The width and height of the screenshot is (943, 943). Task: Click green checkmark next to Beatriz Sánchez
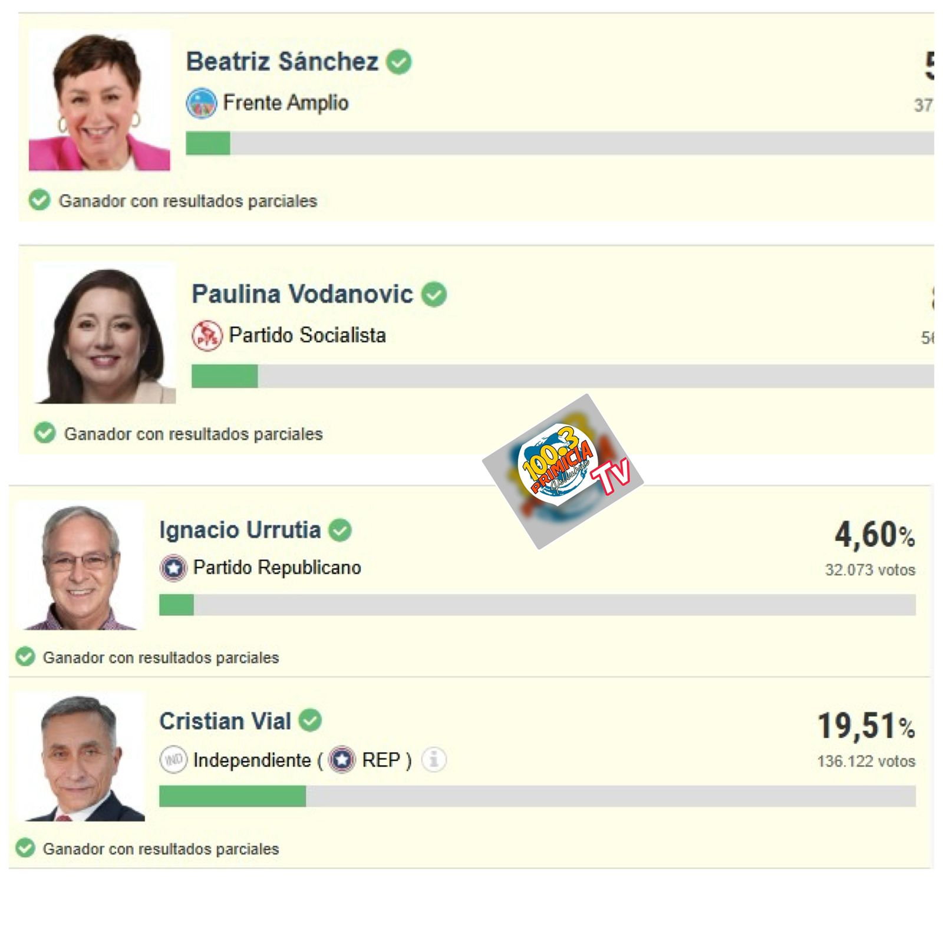pos(399,62)
